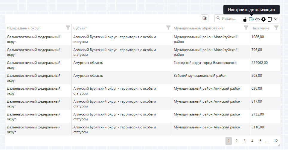Image resolution: width=288 pixels, height=150 pixels.
Task: Open filter for Субъект column
Action: pos(168,28)
